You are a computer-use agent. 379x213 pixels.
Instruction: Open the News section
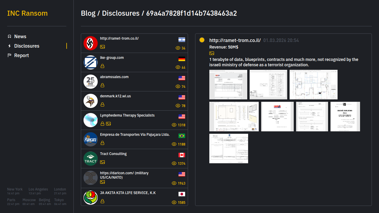point(20,36)
